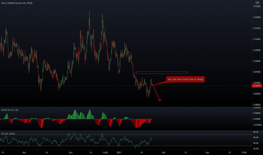This screenshot has height=155, width=263.
Task: Click the Nov date on the time axis
Action: [24, 152]
